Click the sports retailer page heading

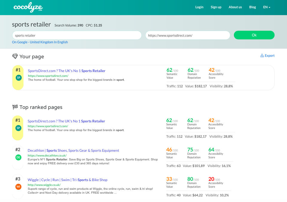tap(31, 24)
